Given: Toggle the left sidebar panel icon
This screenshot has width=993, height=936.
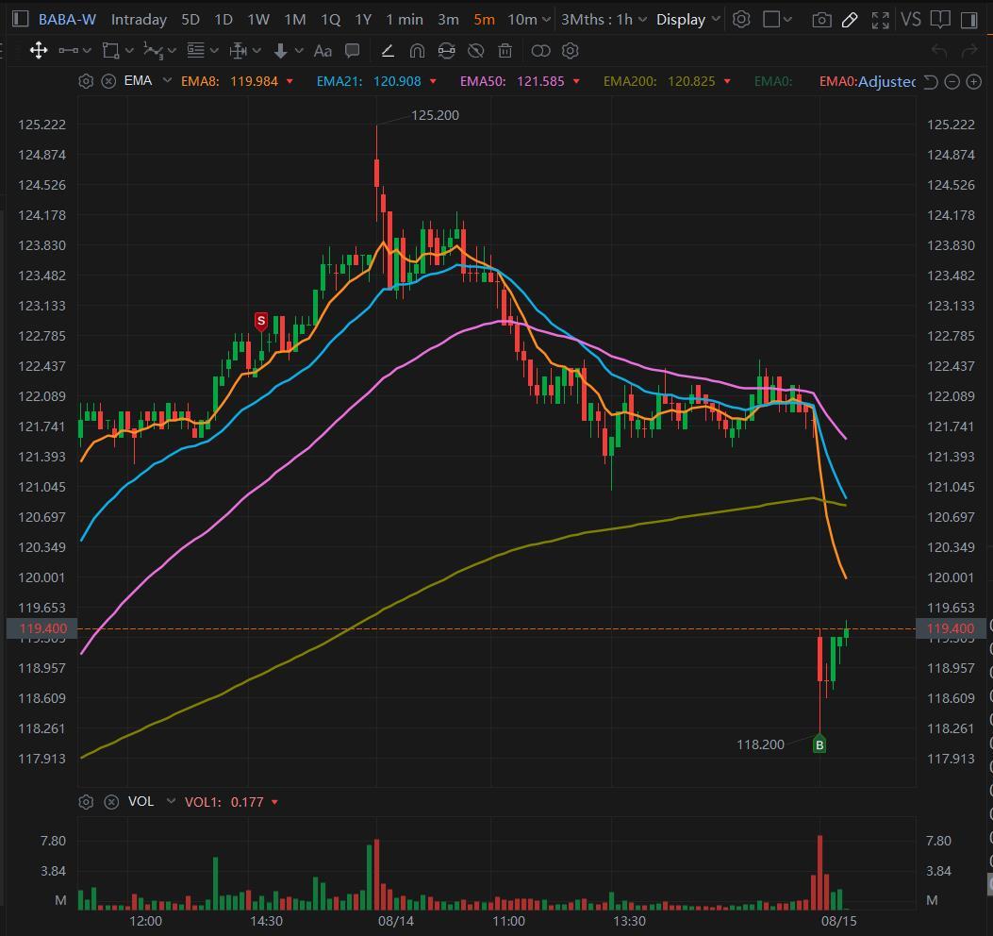Looking at the screenshot, I should (20, 19).
